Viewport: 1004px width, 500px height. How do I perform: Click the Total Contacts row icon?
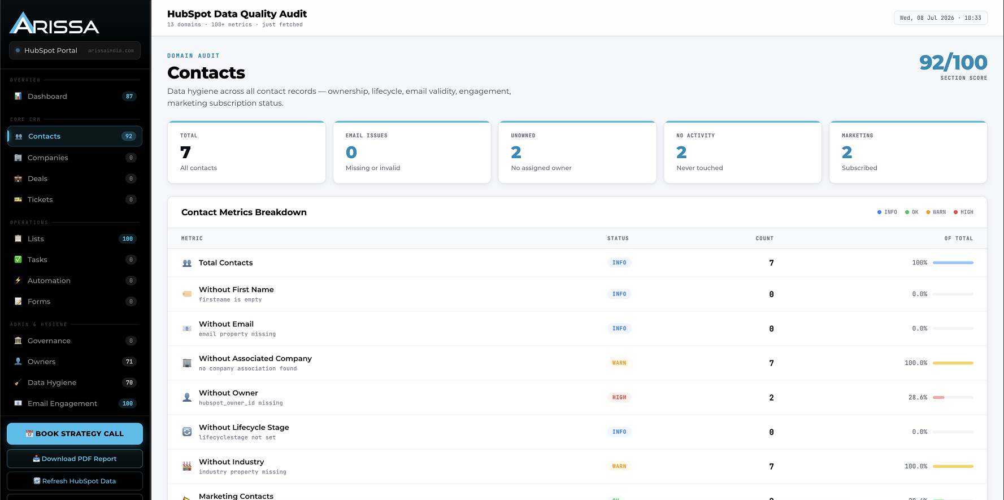(187, 263)
